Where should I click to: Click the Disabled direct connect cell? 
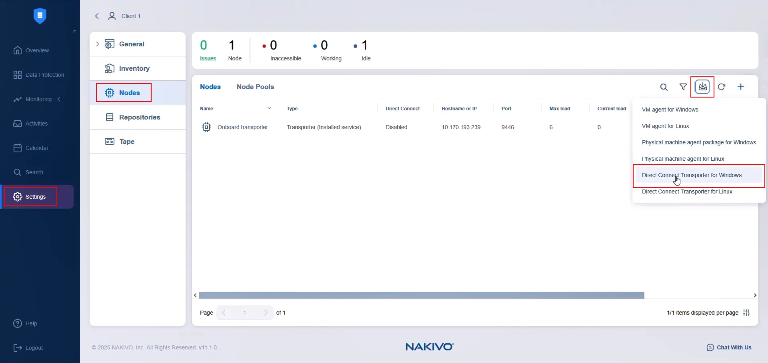pyautogui.click(x=396, y=127)
